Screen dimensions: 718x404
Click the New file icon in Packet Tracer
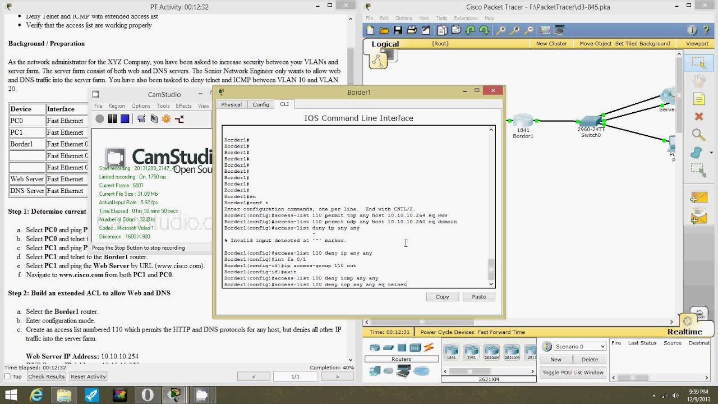coord(371,30)
